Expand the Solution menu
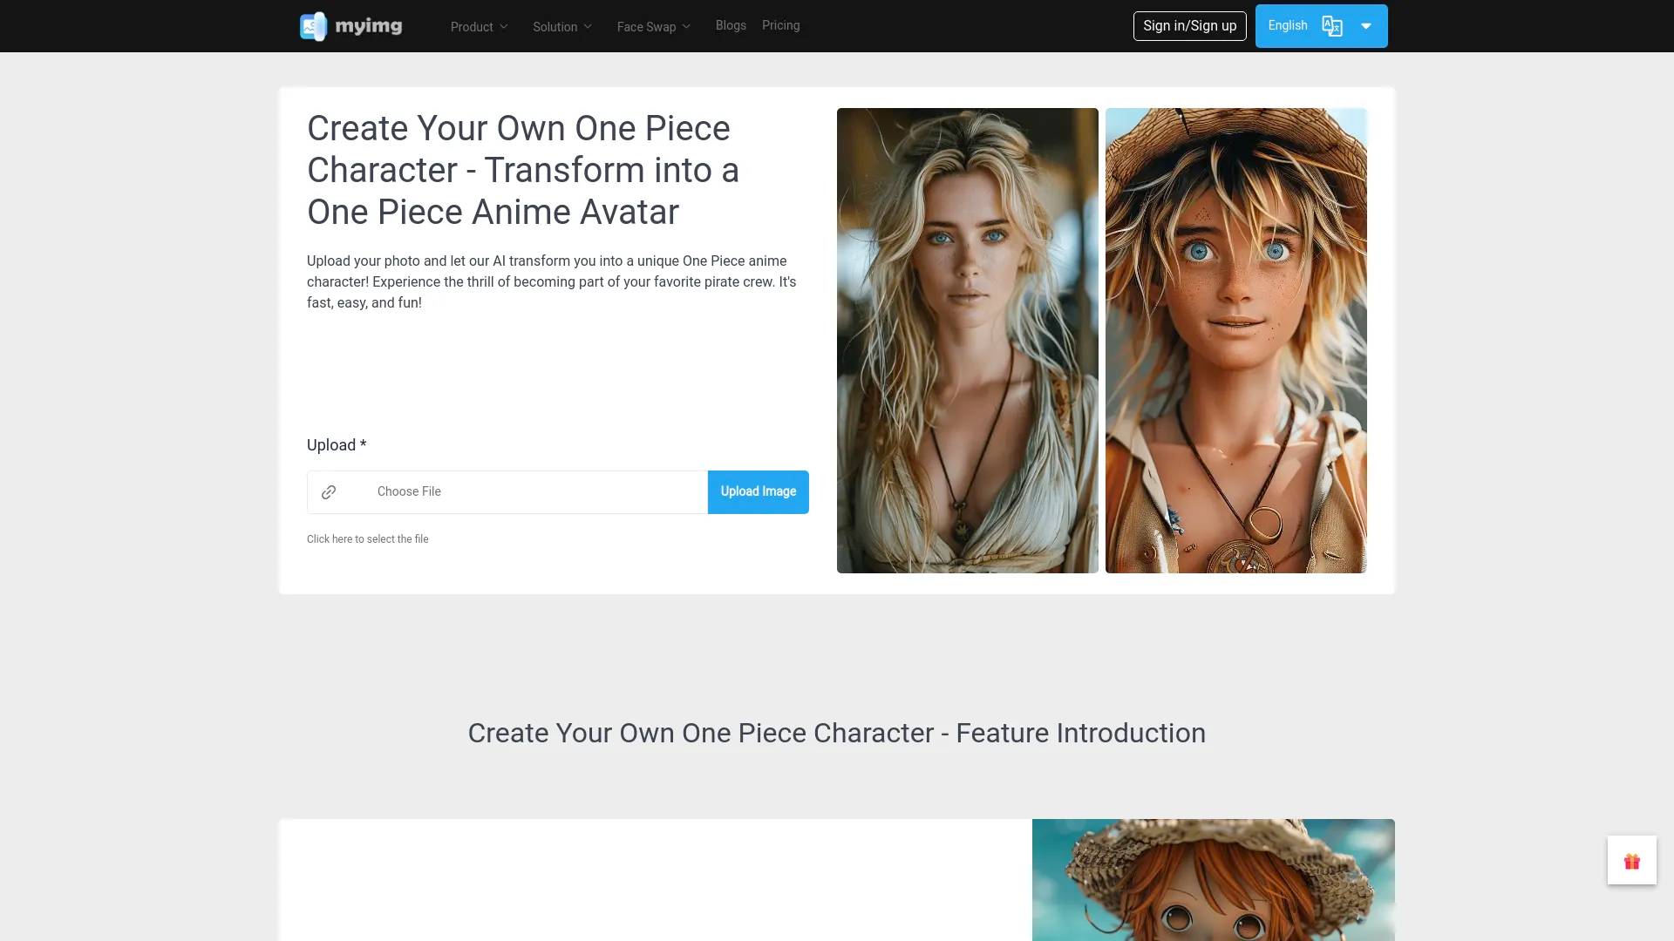 (x=562, y=25)
